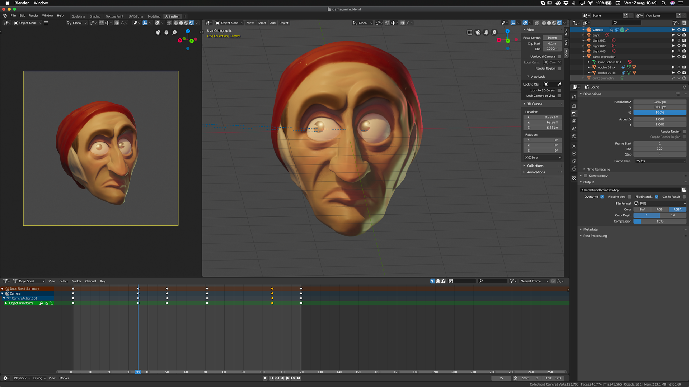Enable Use Local Camera checkbox
The image size is (689, 387).
click(559, 57)
